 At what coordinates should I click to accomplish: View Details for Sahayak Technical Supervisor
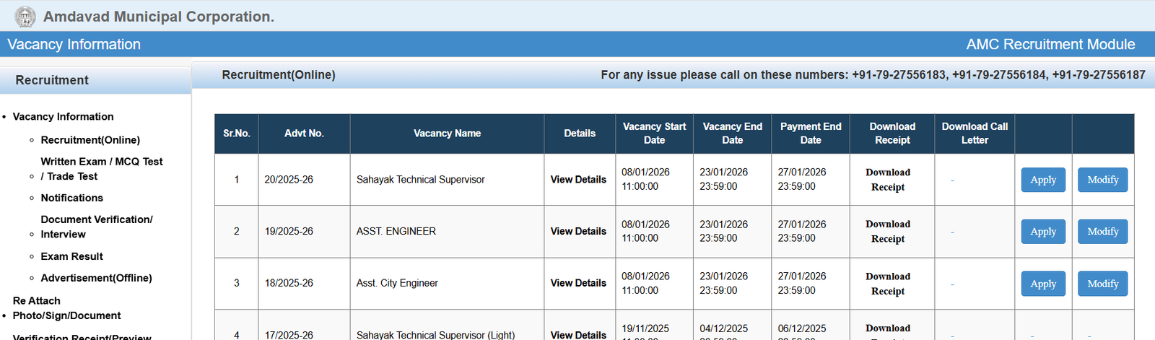578,180
